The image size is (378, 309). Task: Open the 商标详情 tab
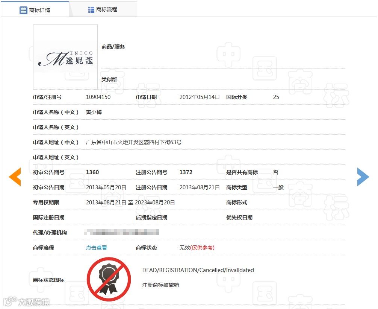coord(35,10)
